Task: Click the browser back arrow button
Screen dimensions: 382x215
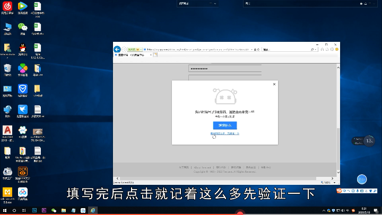Action: point(117,49)
